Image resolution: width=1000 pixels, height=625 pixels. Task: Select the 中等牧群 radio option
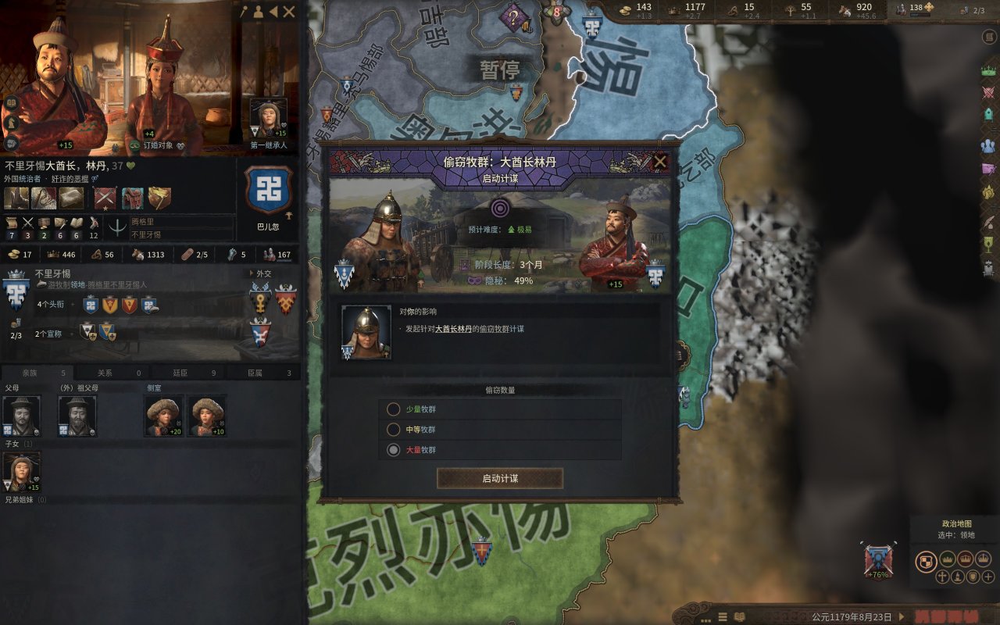click(500, 430)
